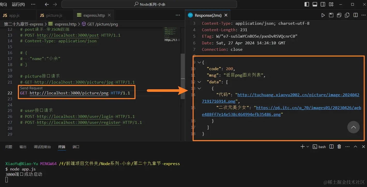The width and height of the screenshot is (367, 187).
Task: Open the Response editor more actions menu
Action: tap(363, 15)
